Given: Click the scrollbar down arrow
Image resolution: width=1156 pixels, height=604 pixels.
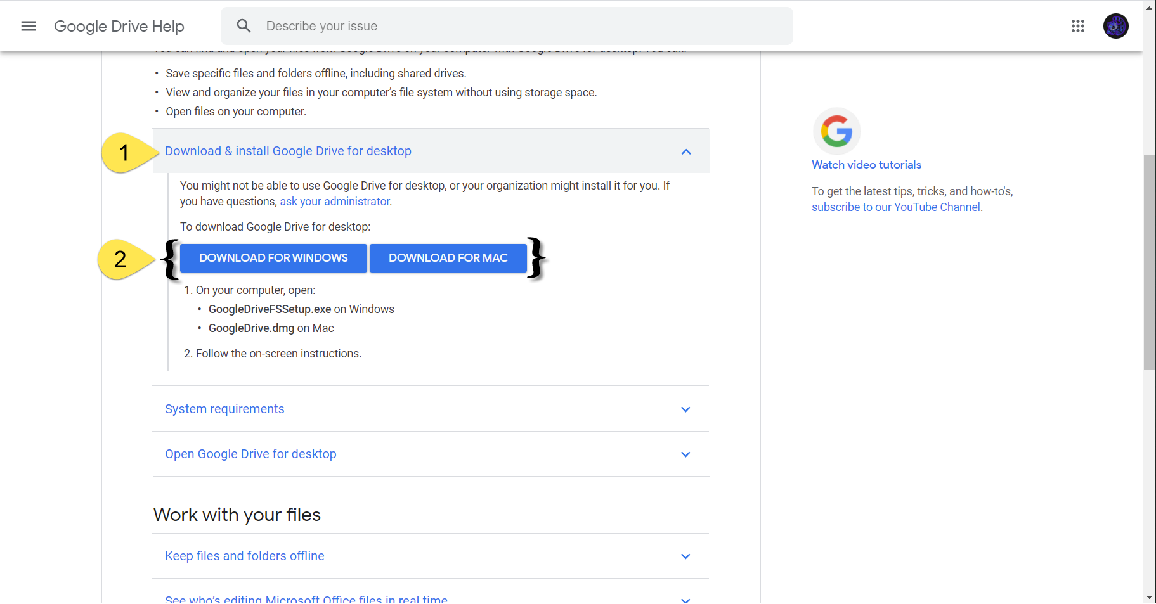Looking at the screenshot, I should (x=1149, y=597).
